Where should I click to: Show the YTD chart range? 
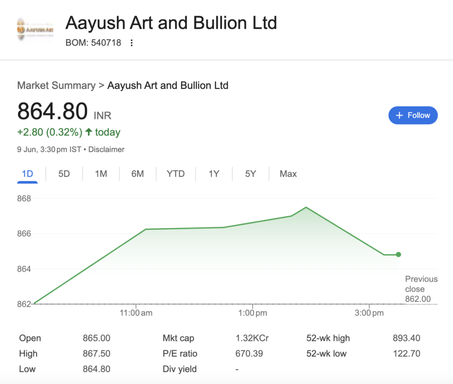(x=176, y=174)
